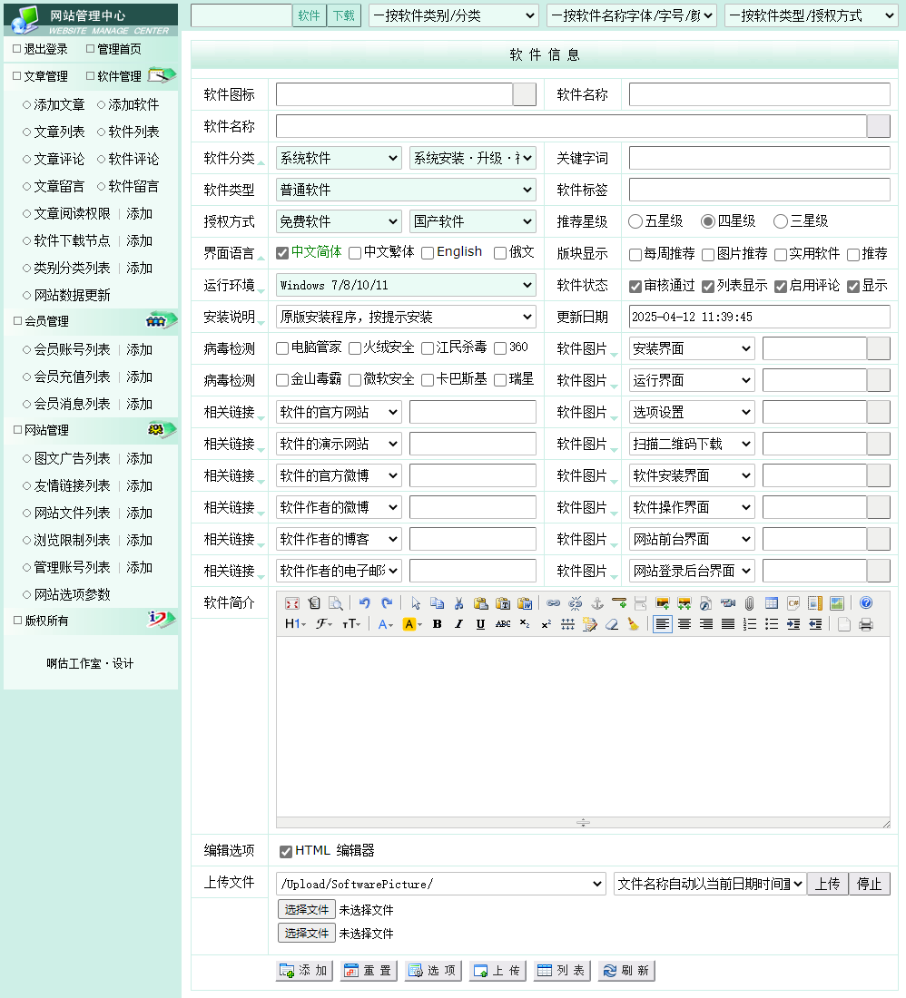Open the H1 heading format menu

click(x=295, y=624)
